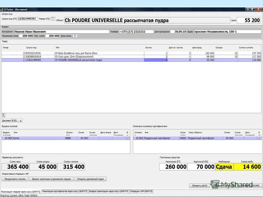263x197 pixels.
Task: Click sum cell 137 700
Action: tap(249, 53)
